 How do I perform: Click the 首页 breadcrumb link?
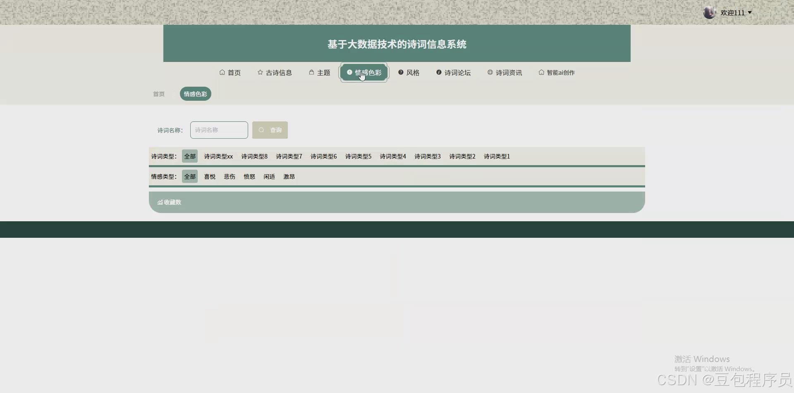click(158, 94)
